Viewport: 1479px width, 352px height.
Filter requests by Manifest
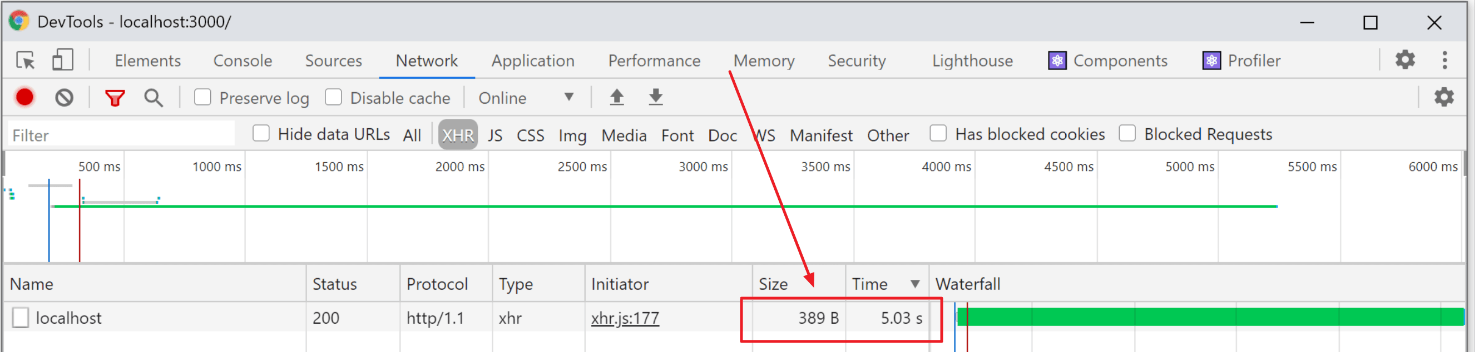point(821,135)
